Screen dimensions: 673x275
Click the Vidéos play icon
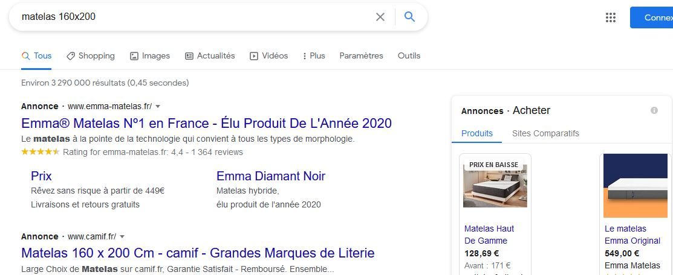coord(254,56)
